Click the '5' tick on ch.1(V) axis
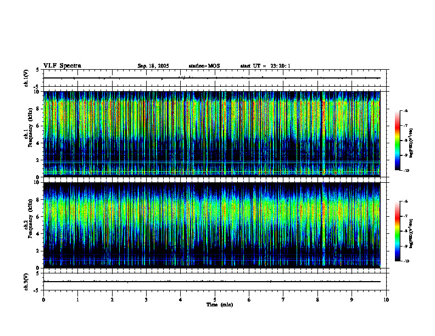The image size is (435, 336). 37,70
